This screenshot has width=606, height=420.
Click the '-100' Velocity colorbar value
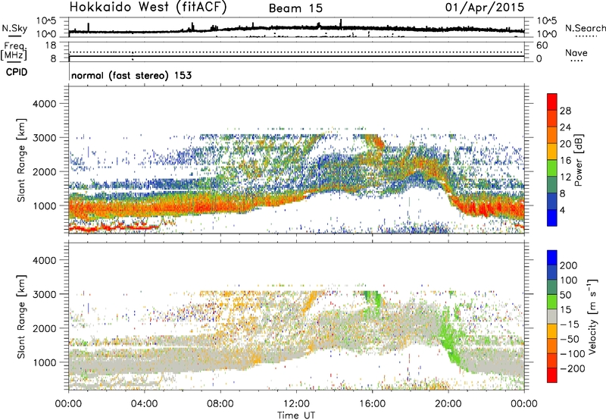coord(573,354)
